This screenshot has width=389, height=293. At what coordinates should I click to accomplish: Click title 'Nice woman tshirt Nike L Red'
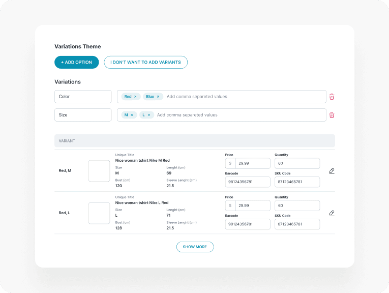[x=142, y=202]
